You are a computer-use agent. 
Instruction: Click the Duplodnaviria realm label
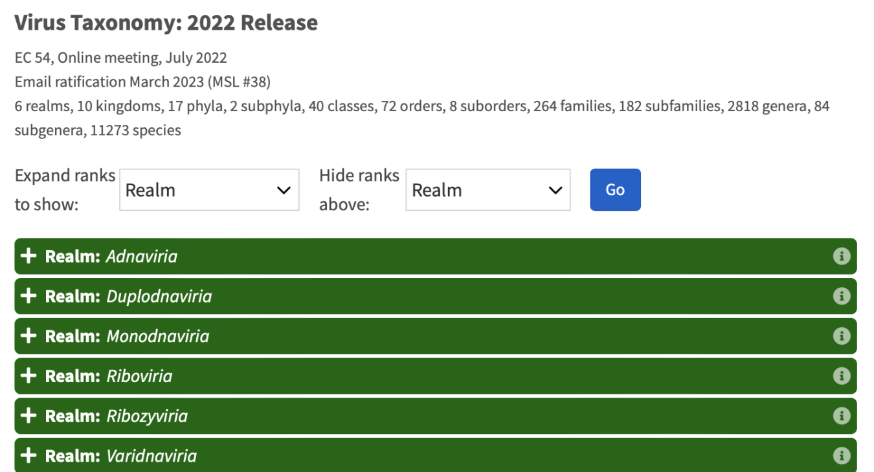pos(159,297)
